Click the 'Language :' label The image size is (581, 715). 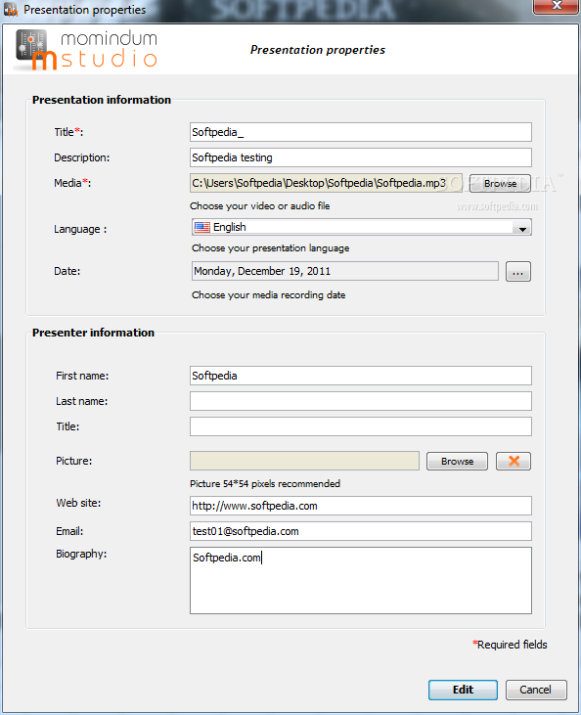pyautogui.click(x=80, y=229)
